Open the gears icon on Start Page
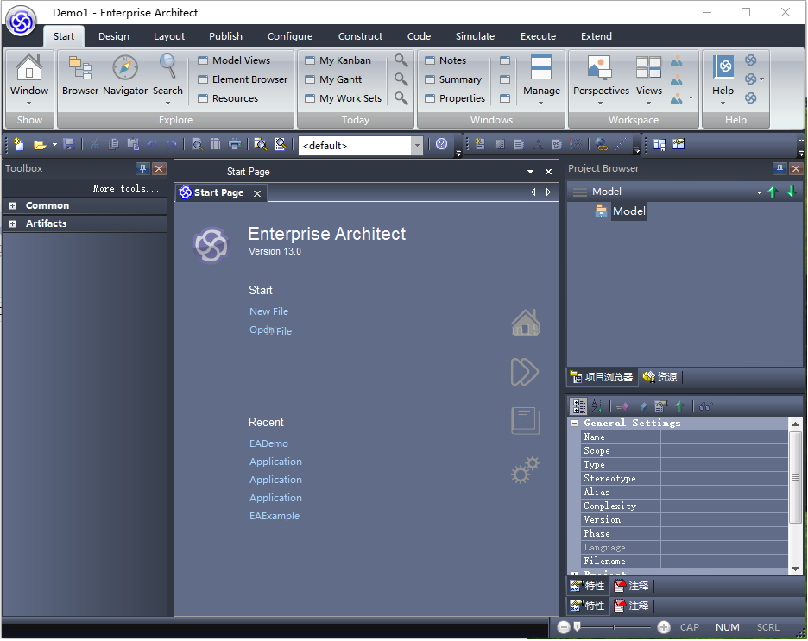 coord(525,469)
